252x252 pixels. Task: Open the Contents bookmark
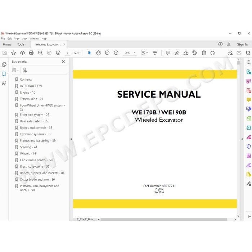[x=26, y=80]
